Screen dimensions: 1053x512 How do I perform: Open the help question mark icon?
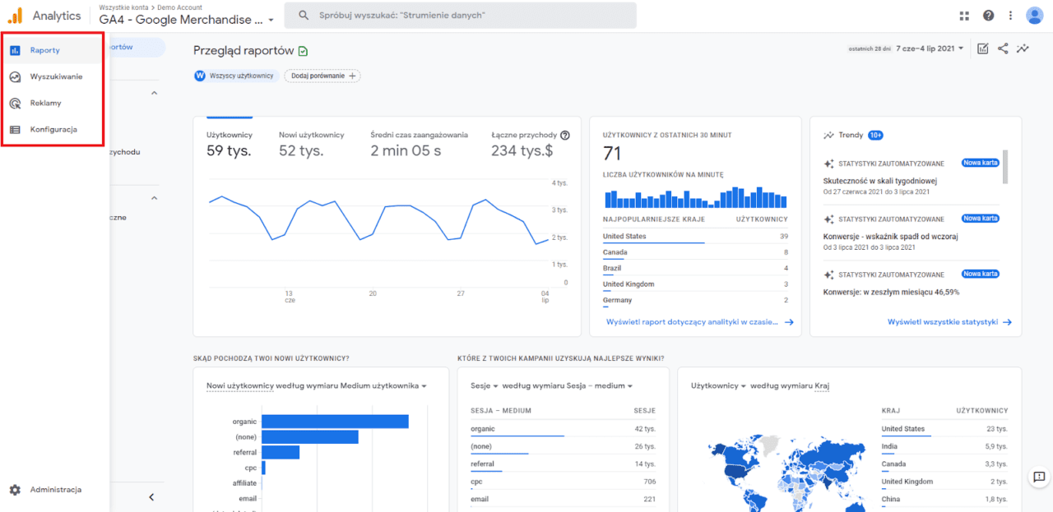988,16
